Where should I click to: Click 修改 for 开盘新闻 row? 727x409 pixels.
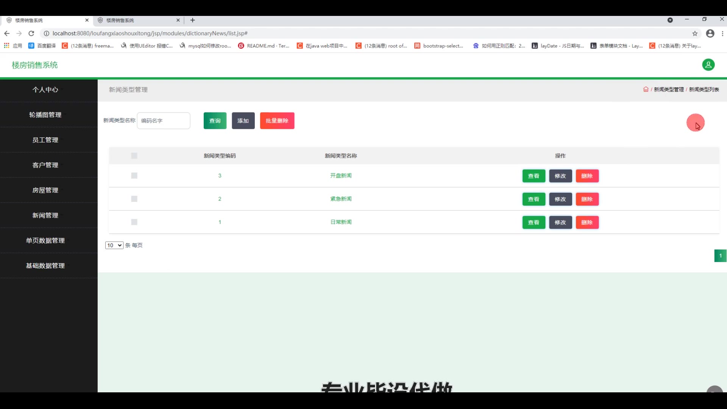[560, 176]
